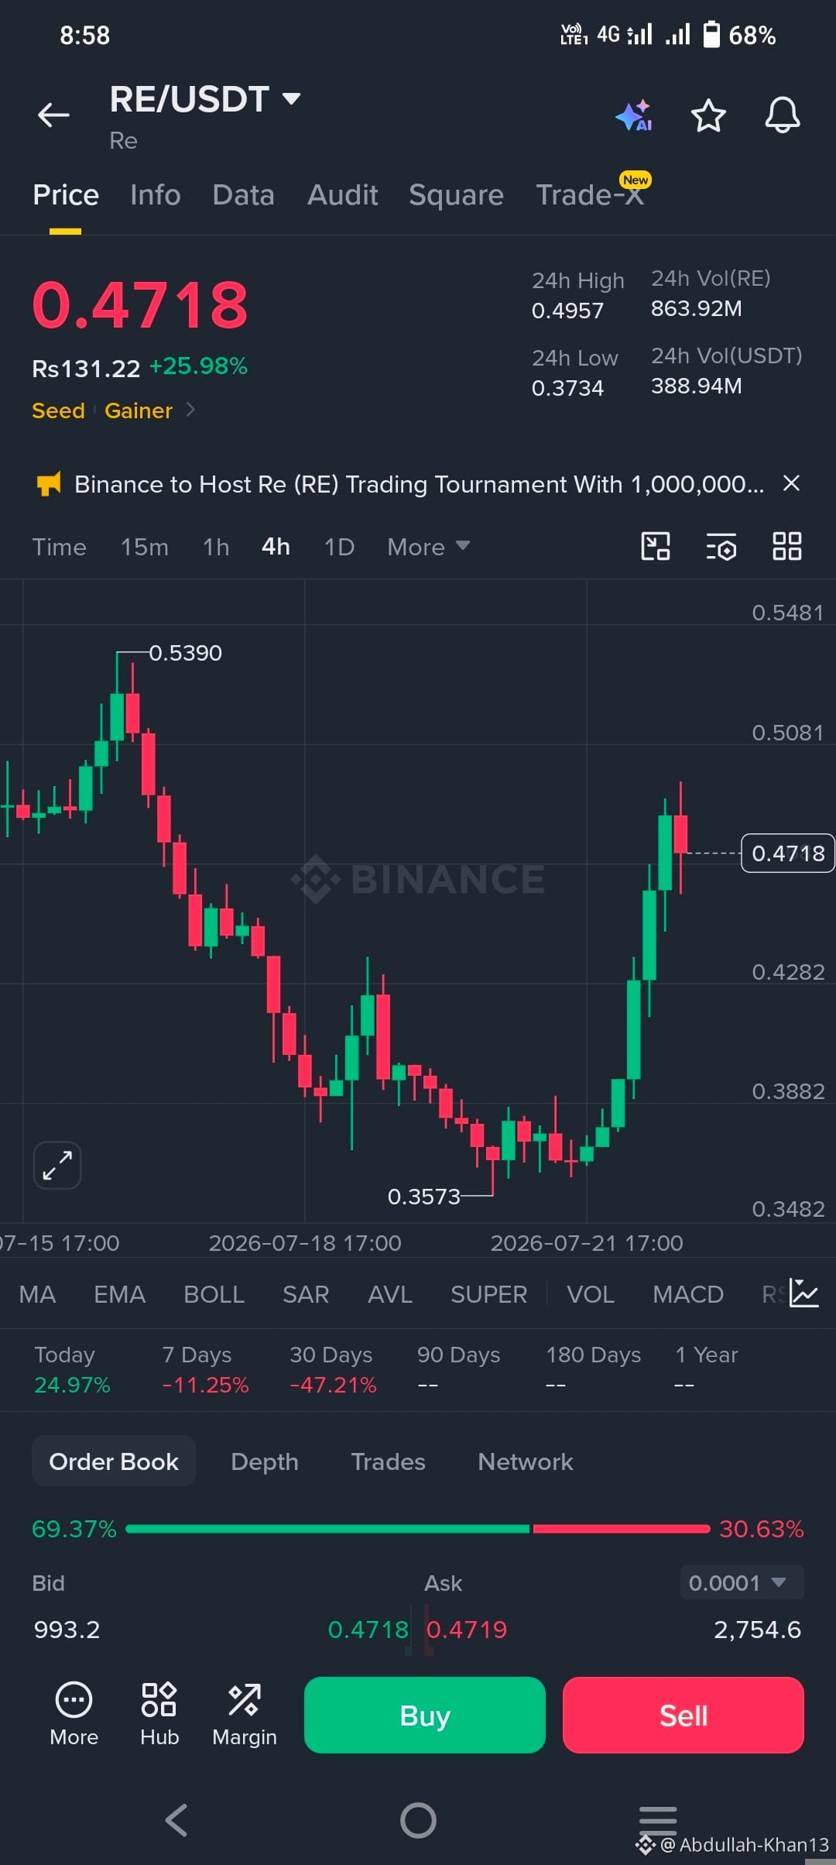Screen dimensions: 836x1865
Task: Expand the chart to fullscreen
Action: coord(57,1165)
